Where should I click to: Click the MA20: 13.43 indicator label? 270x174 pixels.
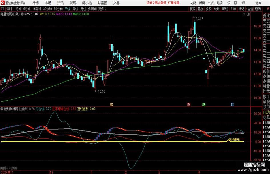pos(64,14)
